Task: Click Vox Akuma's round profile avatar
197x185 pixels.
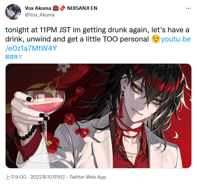Action: click(13, 12)
